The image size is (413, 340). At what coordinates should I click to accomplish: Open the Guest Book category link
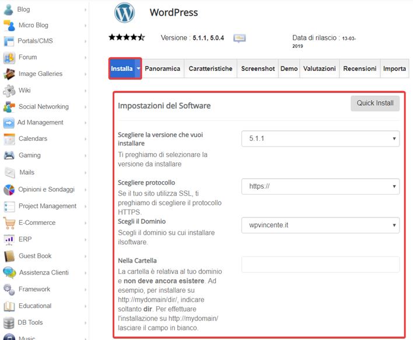tap(35, 256)
